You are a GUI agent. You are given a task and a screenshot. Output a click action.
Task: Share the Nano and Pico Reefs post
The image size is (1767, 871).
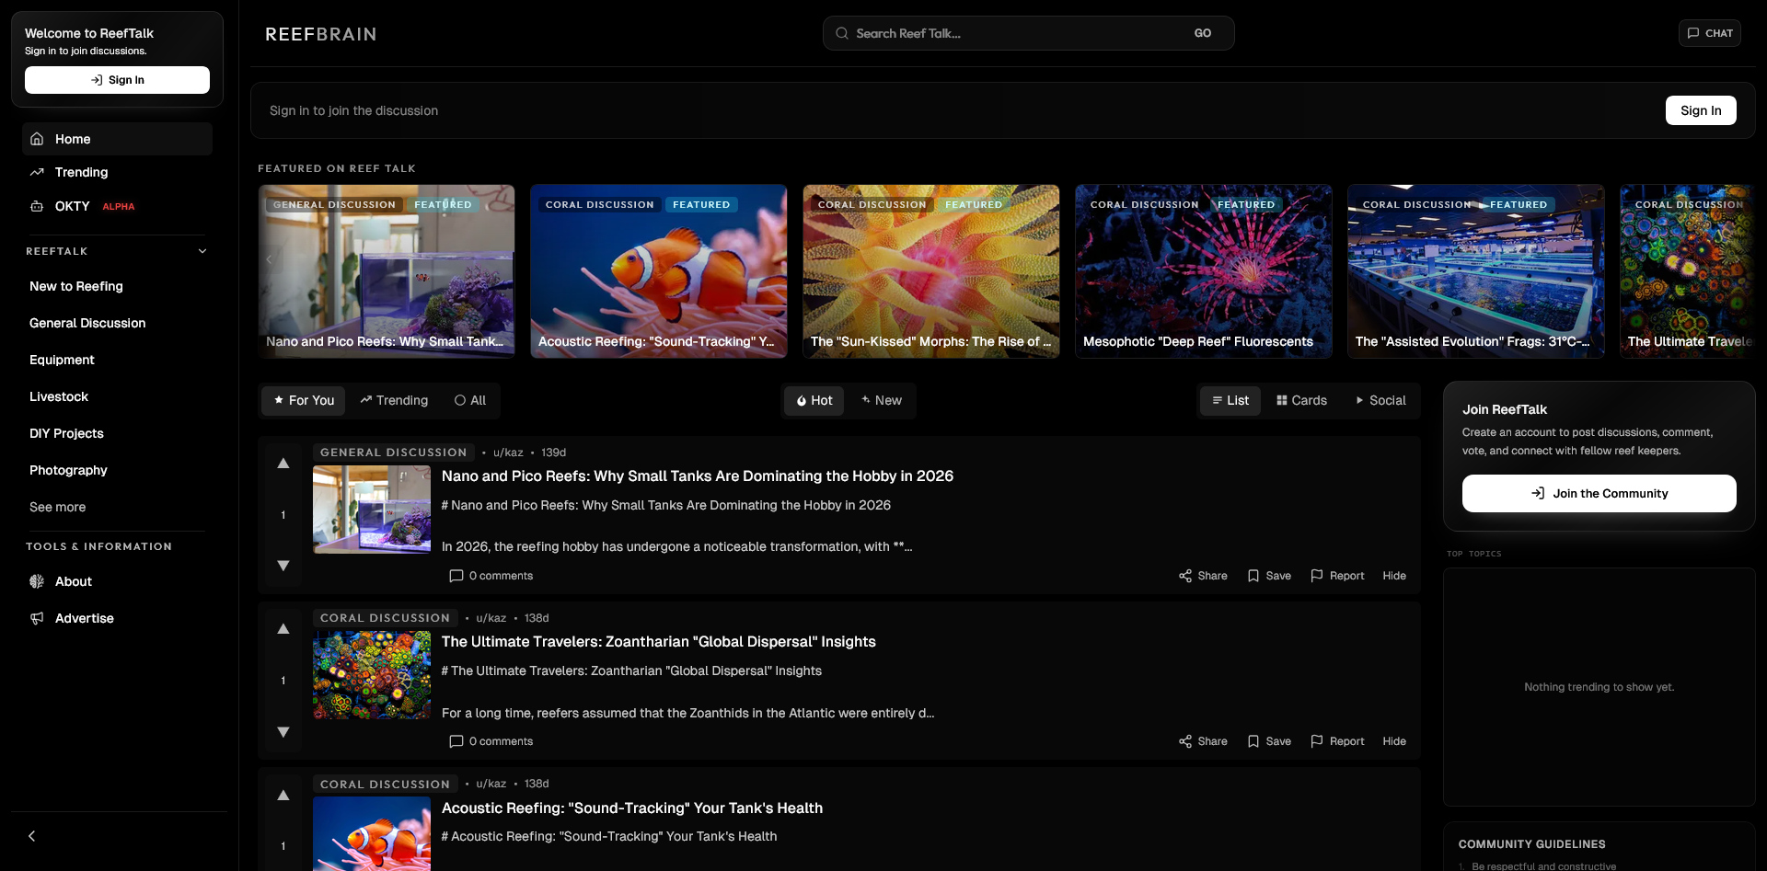pos(1203,576)
